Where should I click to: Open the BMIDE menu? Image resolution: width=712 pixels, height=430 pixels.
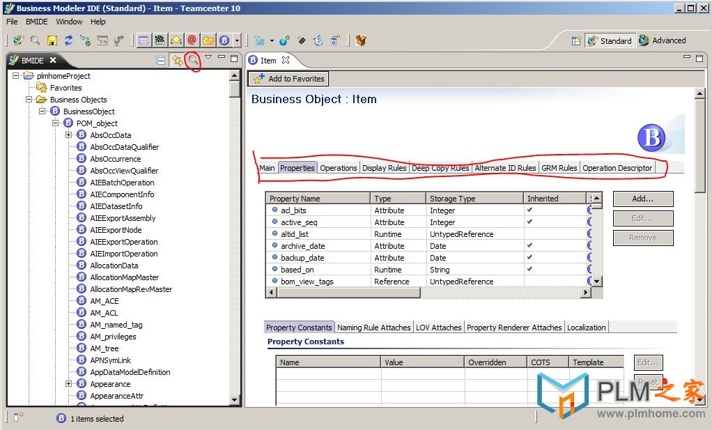click(x=37, y=22)
